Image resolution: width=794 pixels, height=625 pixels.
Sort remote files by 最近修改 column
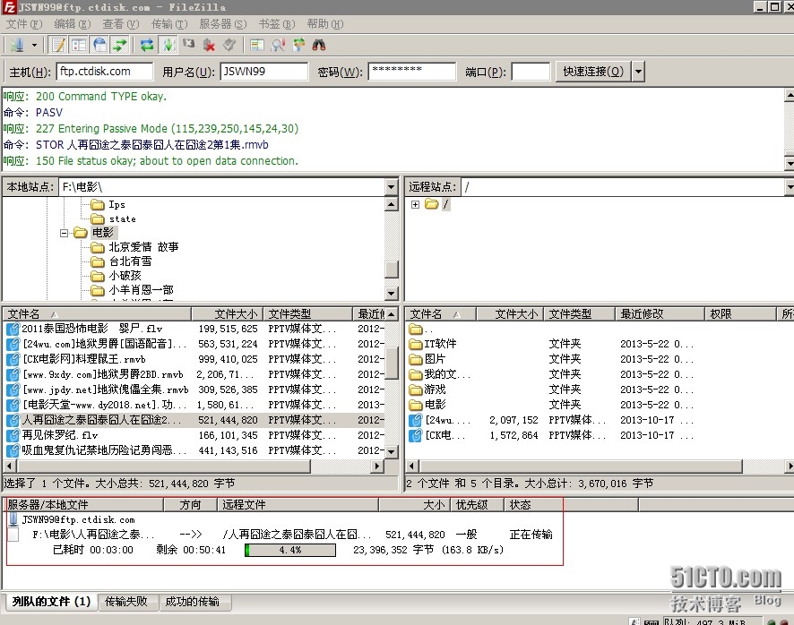(x=660, y=313)
